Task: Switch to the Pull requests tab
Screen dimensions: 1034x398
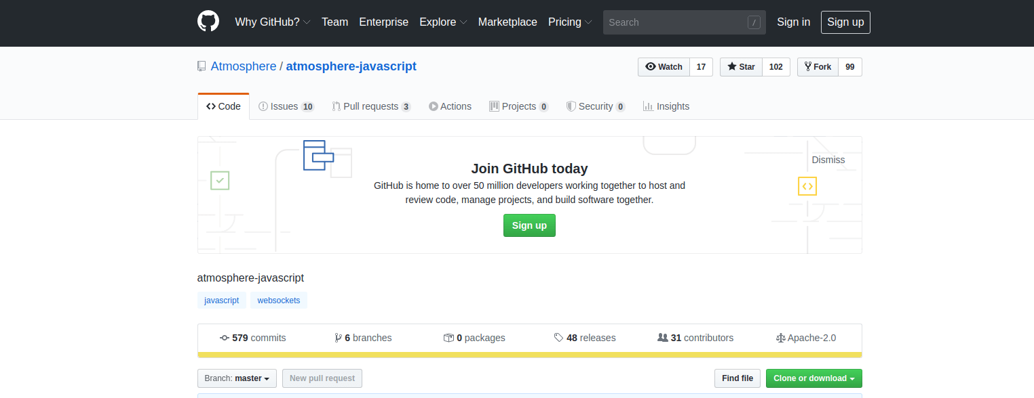Action: pyautogui.click(x=371, y=106)
